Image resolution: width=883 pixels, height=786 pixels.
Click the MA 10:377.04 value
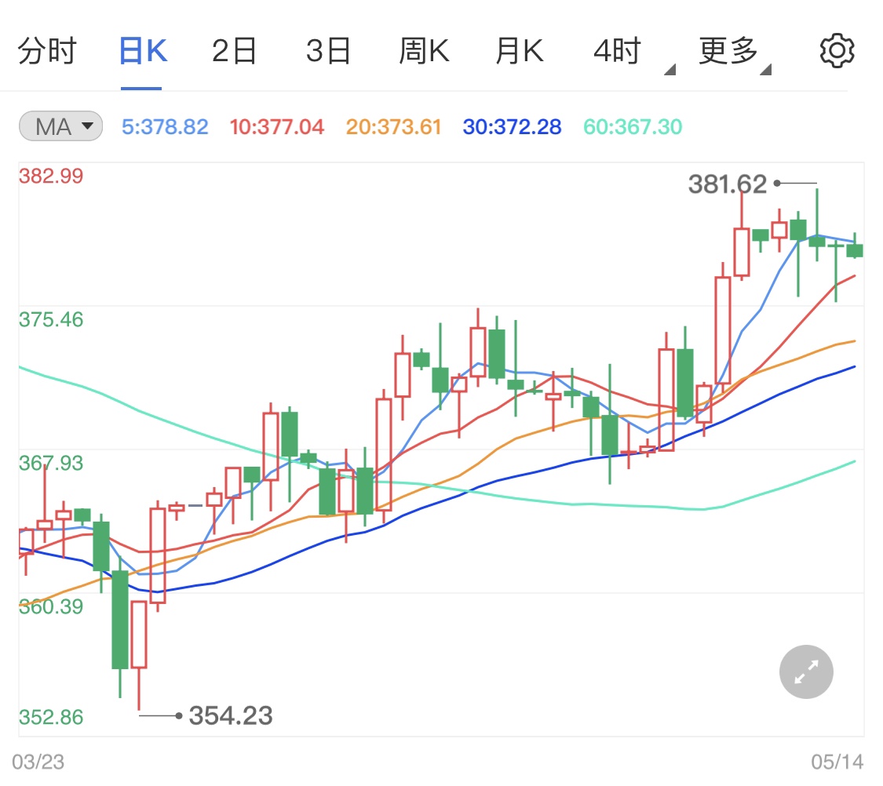277,126
